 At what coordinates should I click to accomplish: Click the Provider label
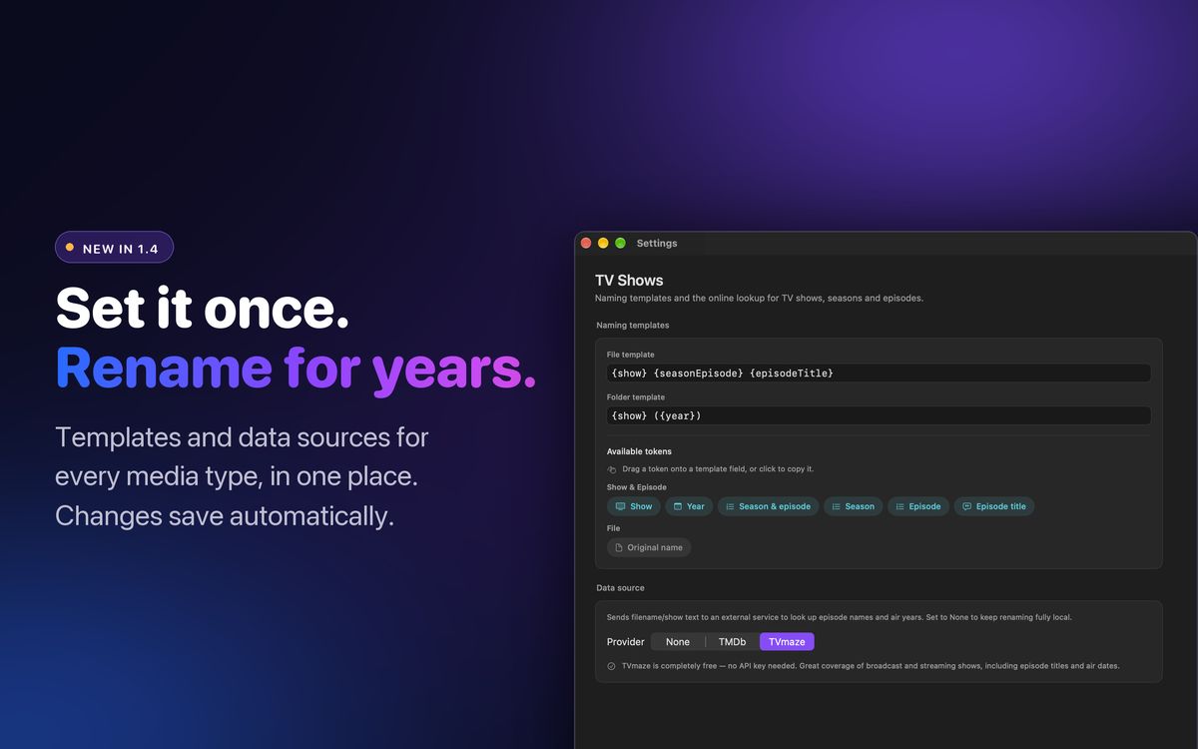(x=626, y=642)
